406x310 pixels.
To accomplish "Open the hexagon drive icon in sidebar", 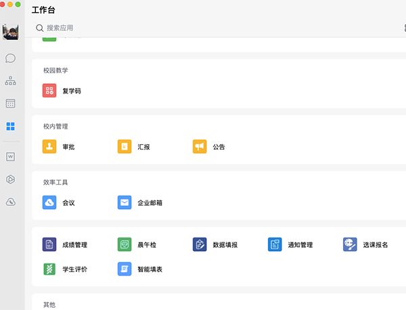I will click(10, 179).
